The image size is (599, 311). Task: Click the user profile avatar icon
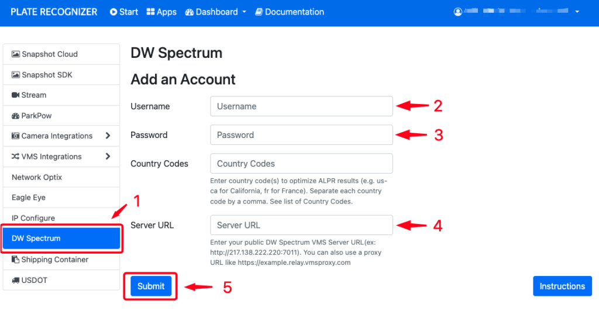point(457,12)
